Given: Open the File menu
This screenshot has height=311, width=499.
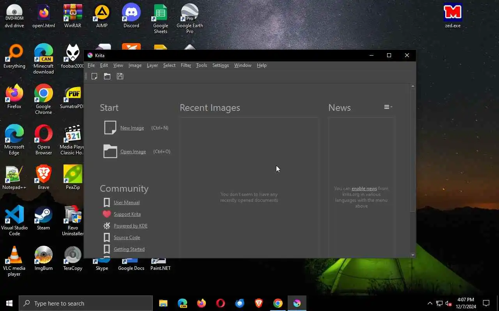Looking at the screenshot, I should pyautogui.click(x=91, y=65).
